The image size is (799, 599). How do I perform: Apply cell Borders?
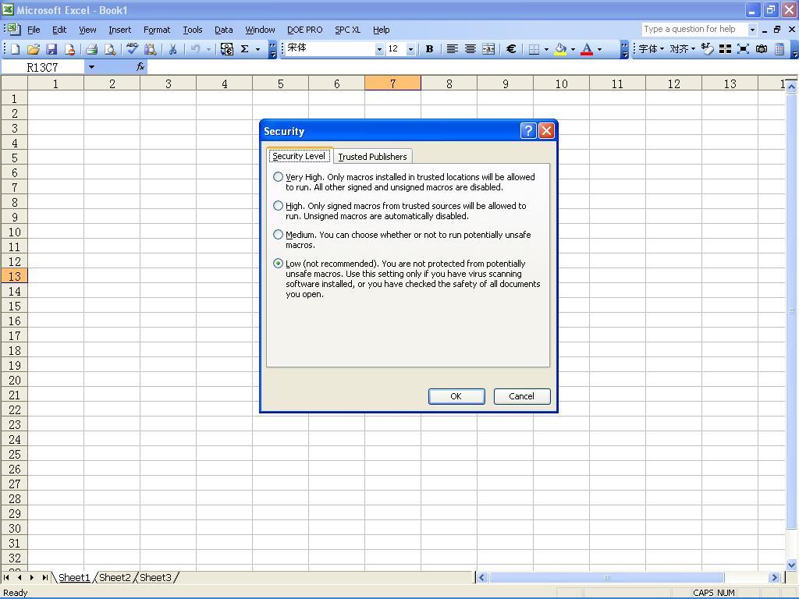(534, 49)
